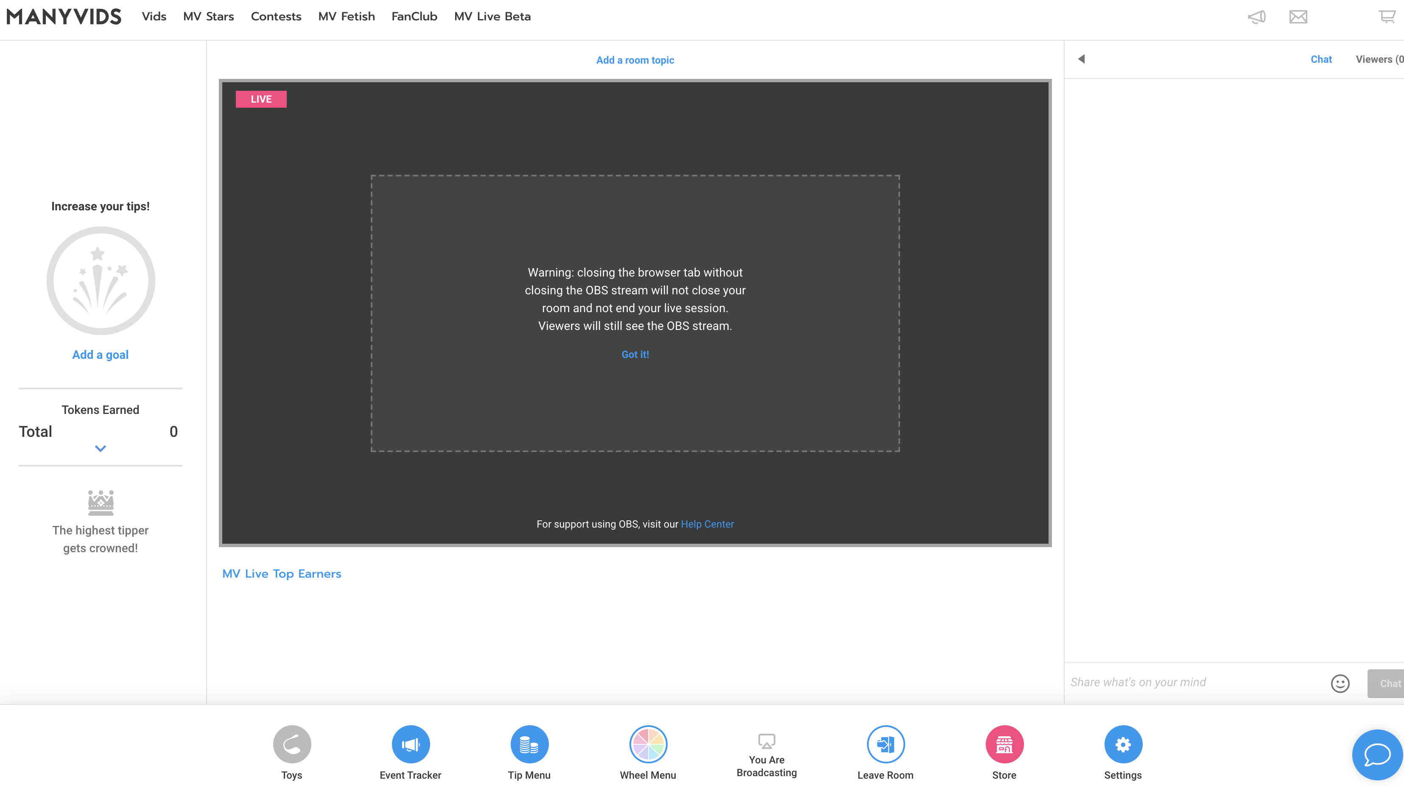Collapse the chat panel with left arrow
This screenshot has height=788, width=1404.
coord(1081,59)
